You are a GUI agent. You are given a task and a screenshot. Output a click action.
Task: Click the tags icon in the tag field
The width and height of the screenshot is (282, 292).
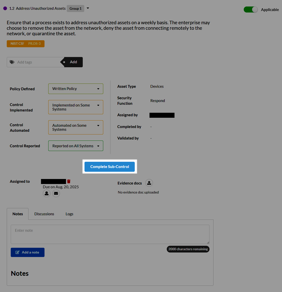click(12, 62)
